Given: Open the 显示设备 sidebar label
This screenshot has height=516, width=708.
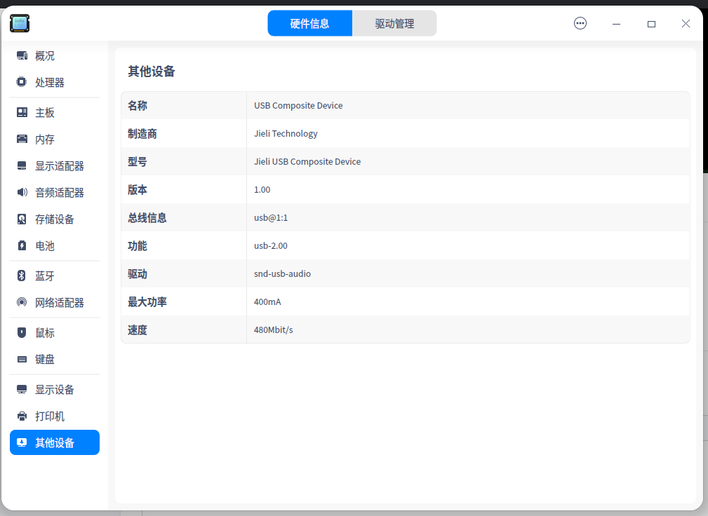Looking at the screenshot, I should coord(55,390).
